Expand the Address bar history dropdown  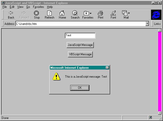point(147,24)
